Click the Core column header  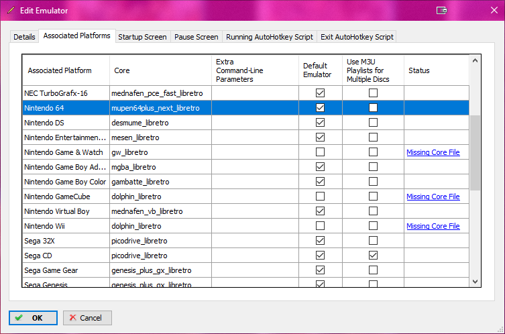(161, 70)
